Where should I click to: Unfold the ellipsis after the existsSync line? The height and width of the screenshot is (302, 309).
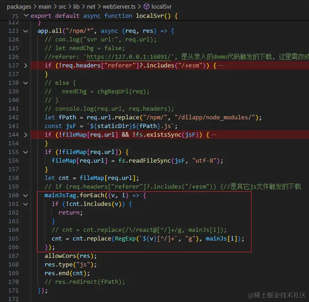[214, 135]
